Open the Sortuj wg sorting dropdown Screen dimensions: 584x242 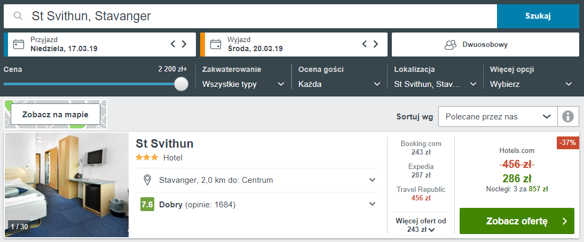click(x=498, y=116)
